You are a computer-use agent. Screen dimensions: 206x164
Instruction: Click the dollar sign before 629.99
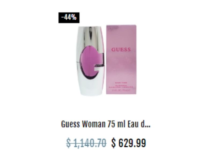pyautogui.click(x=114, y=143)
